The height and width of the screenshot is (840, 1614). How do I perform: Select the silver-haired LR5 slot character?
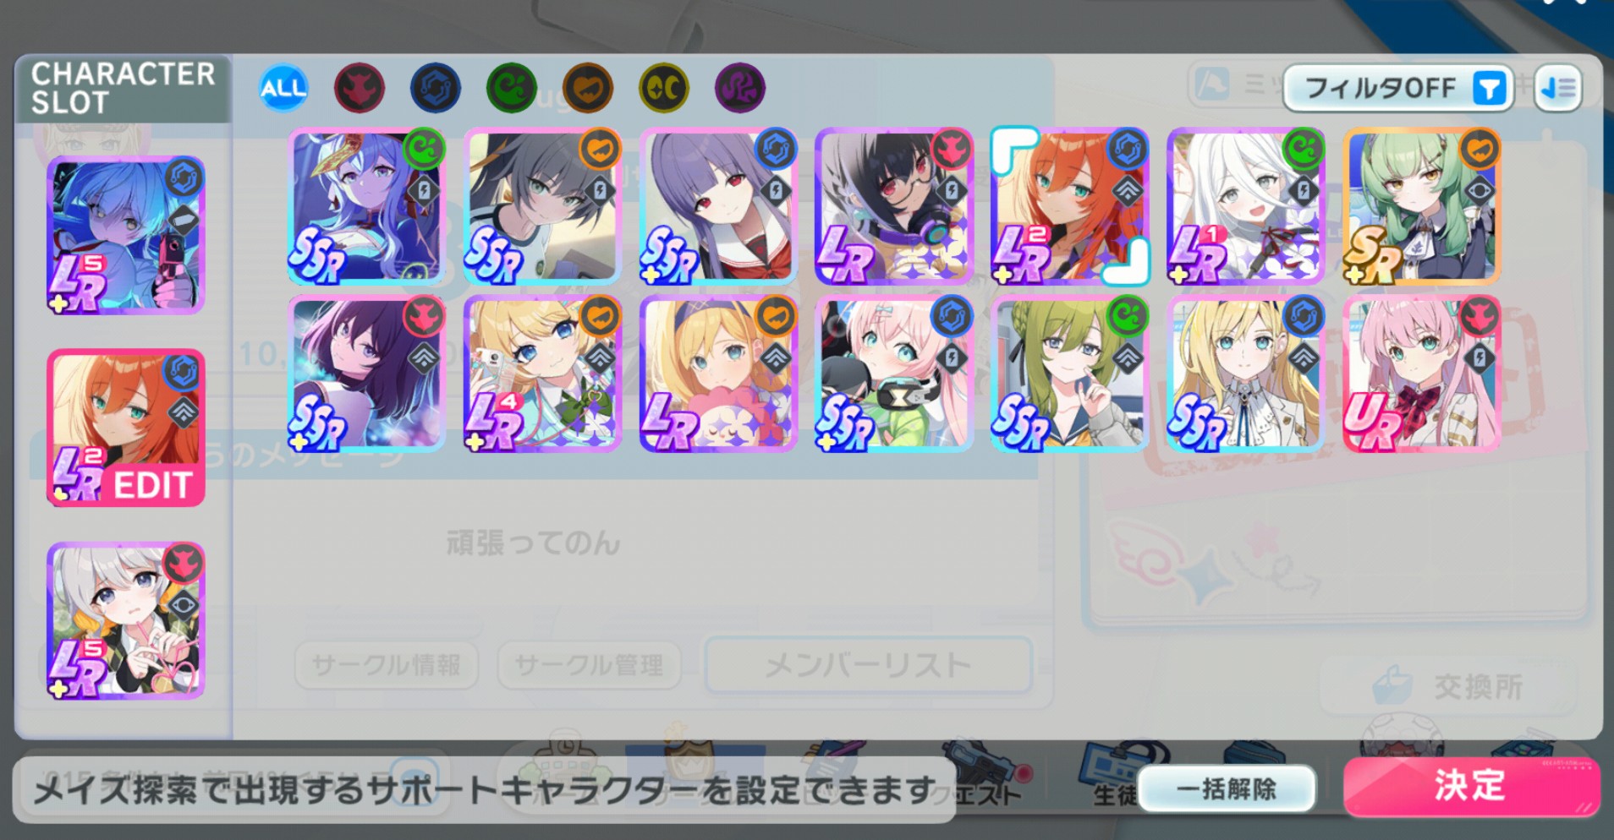[x=126, y=620]
